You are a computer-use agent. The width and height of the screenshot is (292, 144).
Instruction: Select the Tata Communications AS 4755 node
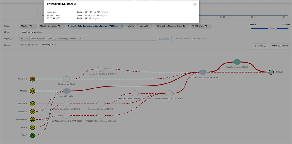203,72
